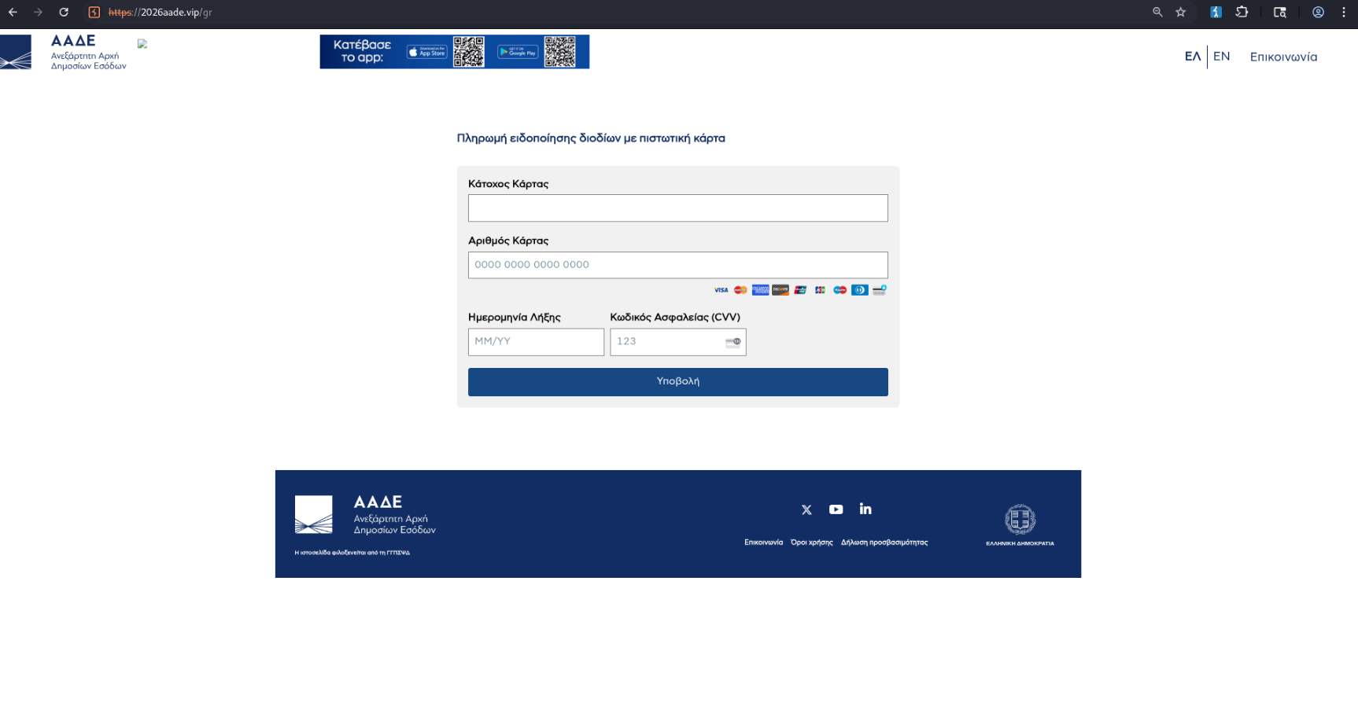Click the Discover card logo

780,290
